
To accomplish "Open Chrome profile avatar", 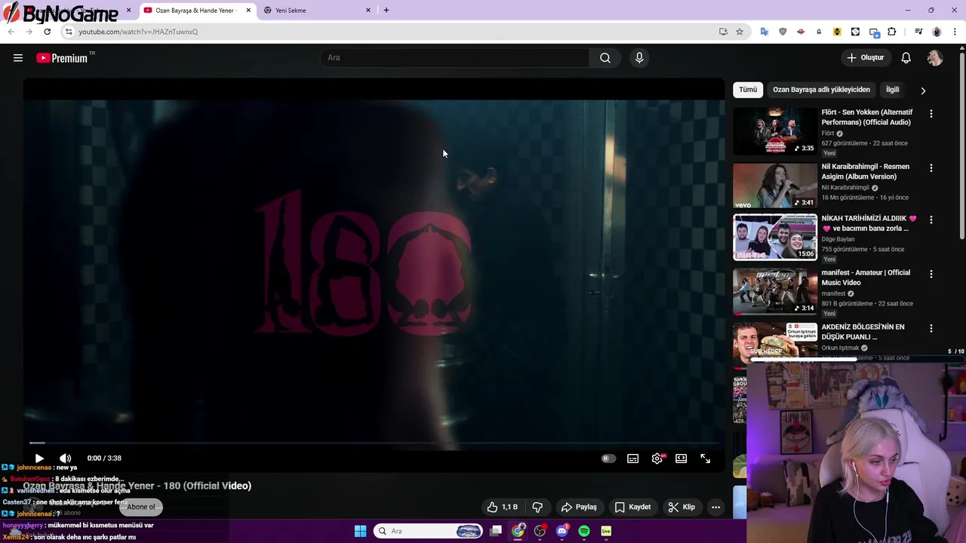I will pyautogui.click(x=937, y=32).
